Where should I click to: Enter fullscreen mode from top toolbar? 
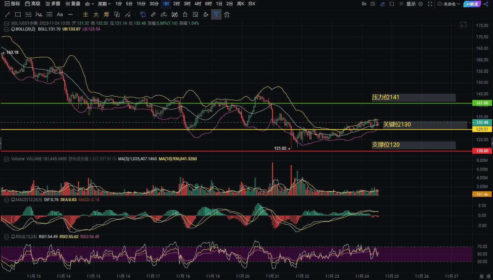tap(430, 4)
